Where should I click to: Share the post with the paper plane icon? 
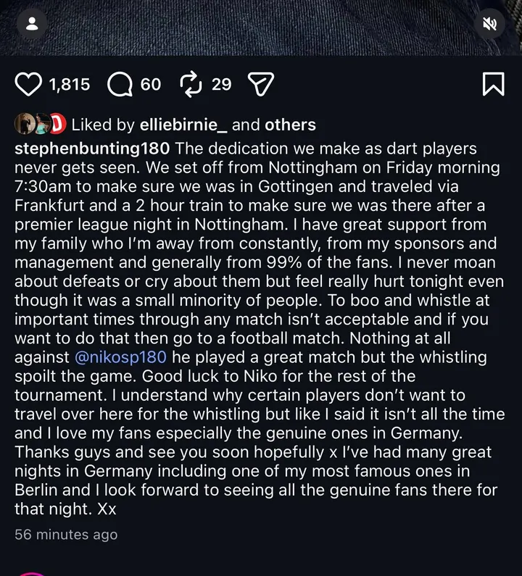pyautogui.click(x=260, y=85)
